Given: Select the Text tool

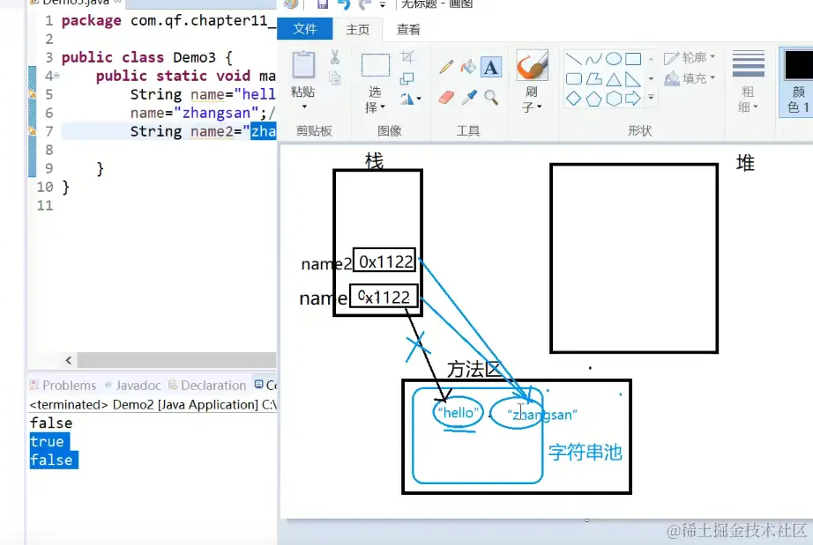Looking at the screenshot, I should click(491, 67).
